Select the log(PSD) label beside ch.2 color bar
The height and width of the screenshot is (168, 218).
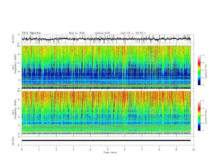pos(206,117)
